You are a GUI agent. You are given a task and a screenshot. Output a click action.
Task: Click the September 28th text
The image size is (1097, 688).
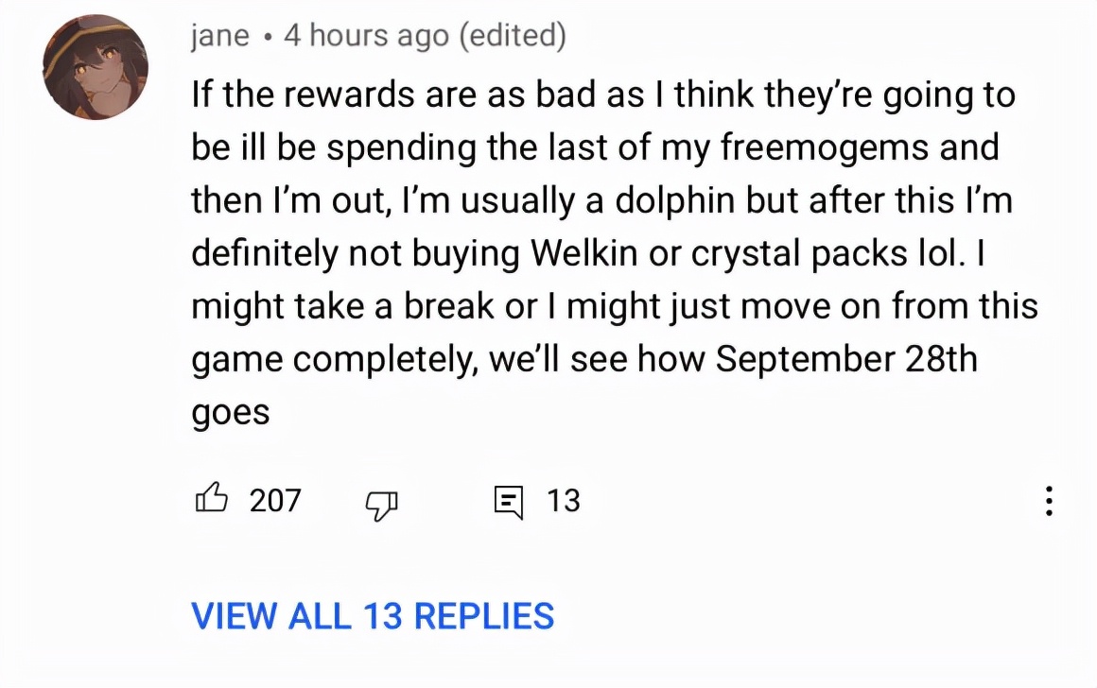845,359
